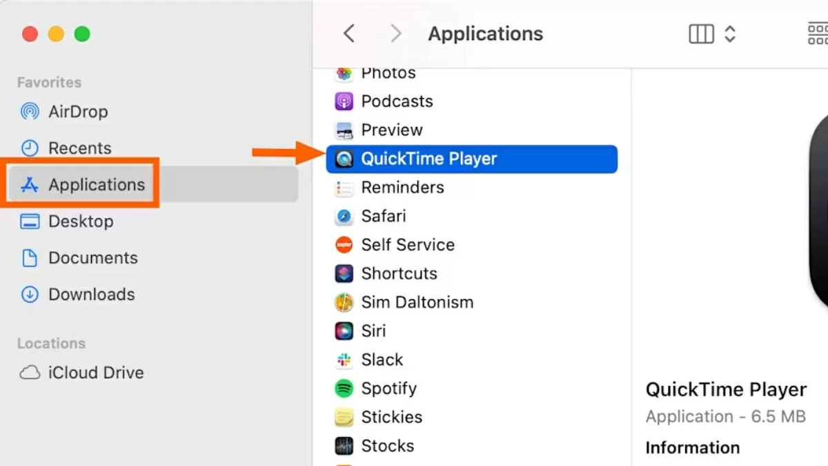Image resolution: width=828 pixels, height=466 pixels.
Task: Click the Podcasts app icon
Action: click(x=344, y=101)
